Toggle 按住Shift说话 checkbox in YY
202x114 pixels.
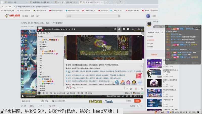point(55,93)
